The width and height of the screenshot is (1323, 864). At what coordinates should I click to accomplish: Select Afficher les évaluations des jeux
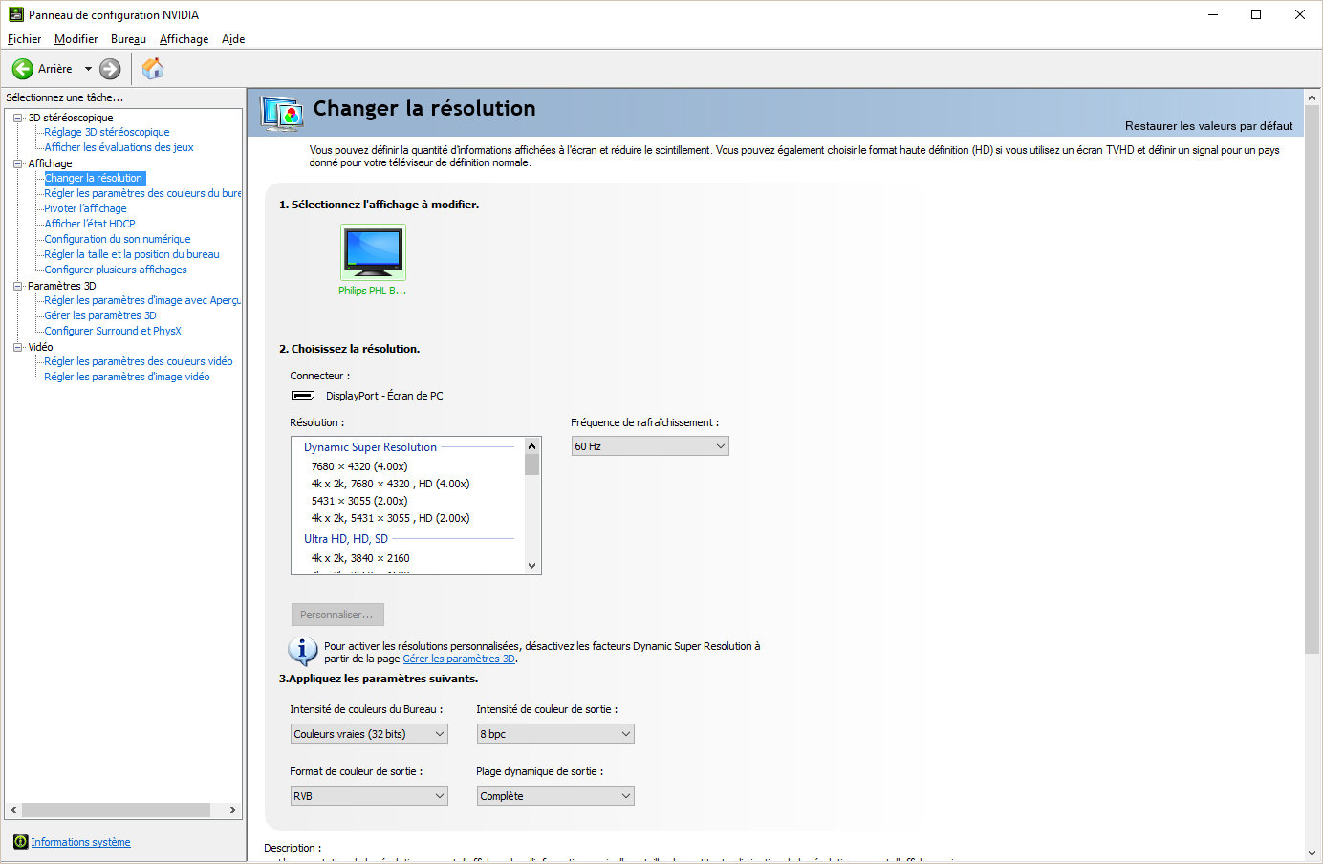(x=119, y=147)
